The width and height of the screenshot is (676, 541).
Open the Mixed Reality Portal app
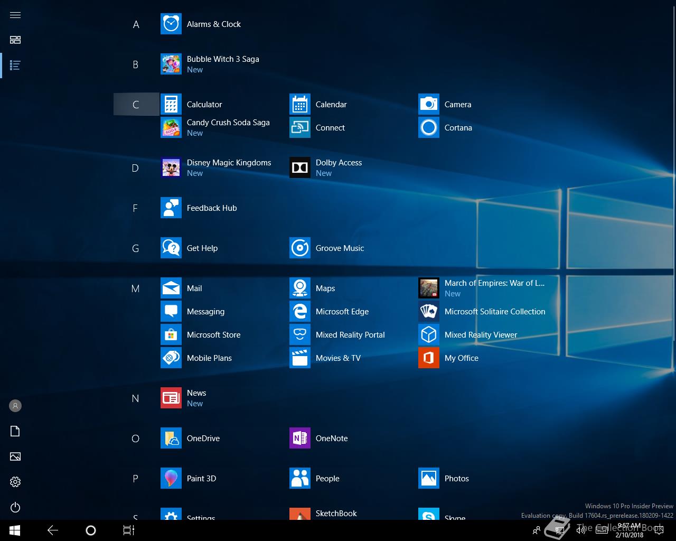click(337, 335)
